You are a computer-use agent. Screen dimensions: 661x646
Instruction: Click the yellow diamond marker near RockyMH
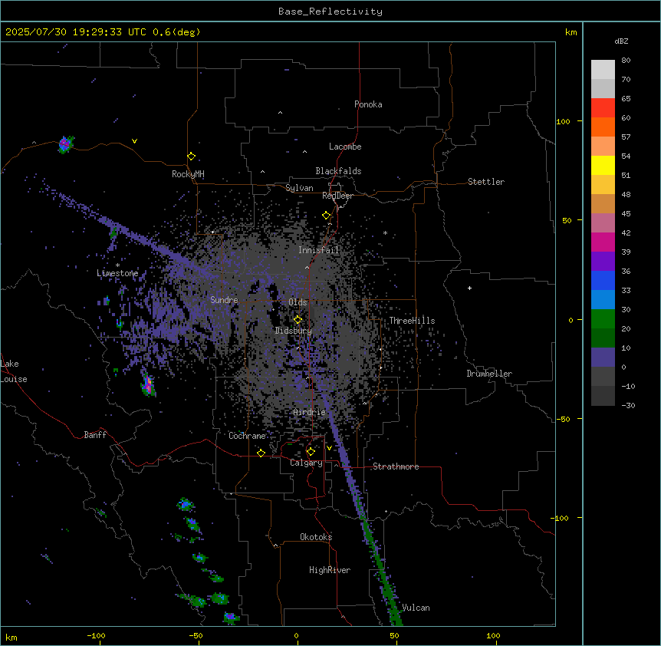click(x=191, y=157)
